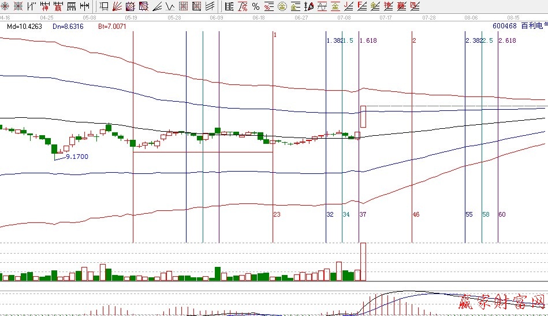
Task: Select the sine wave cycle tool icon
Action: point(322,6)
